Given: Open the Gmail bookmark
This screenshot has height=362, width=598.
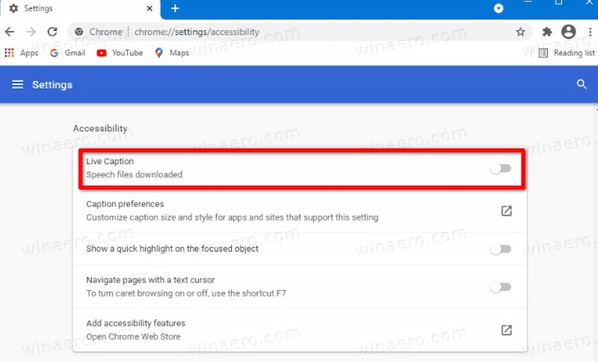Looking at the screenshot, I should [x=67, y=52].
